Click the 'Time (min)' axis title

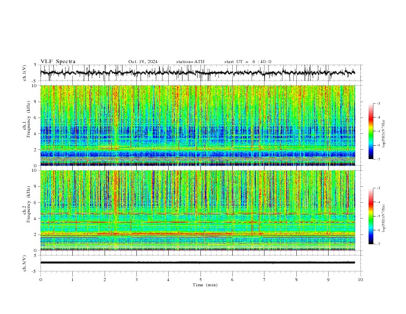(205, 285)
